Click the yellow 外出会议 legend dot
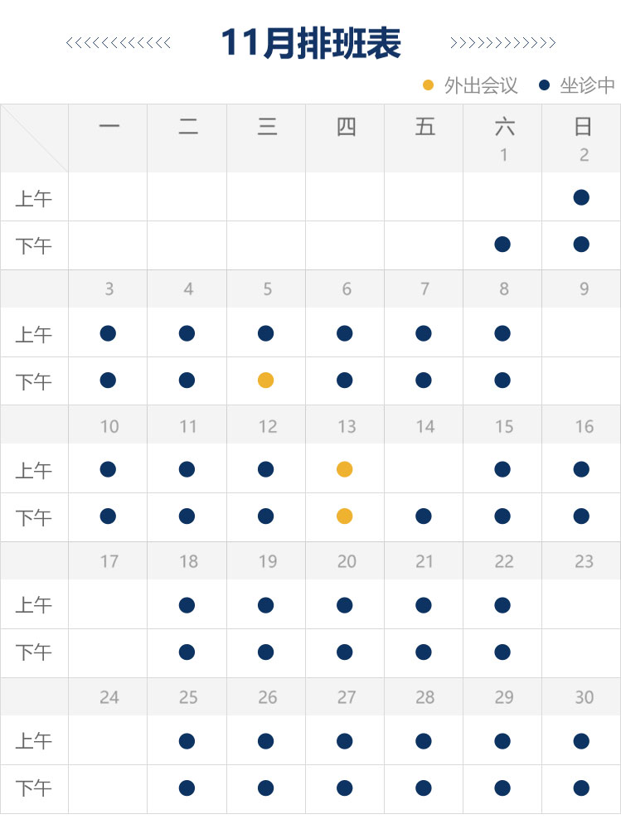 pyautogui.click(x=428, y=85)
